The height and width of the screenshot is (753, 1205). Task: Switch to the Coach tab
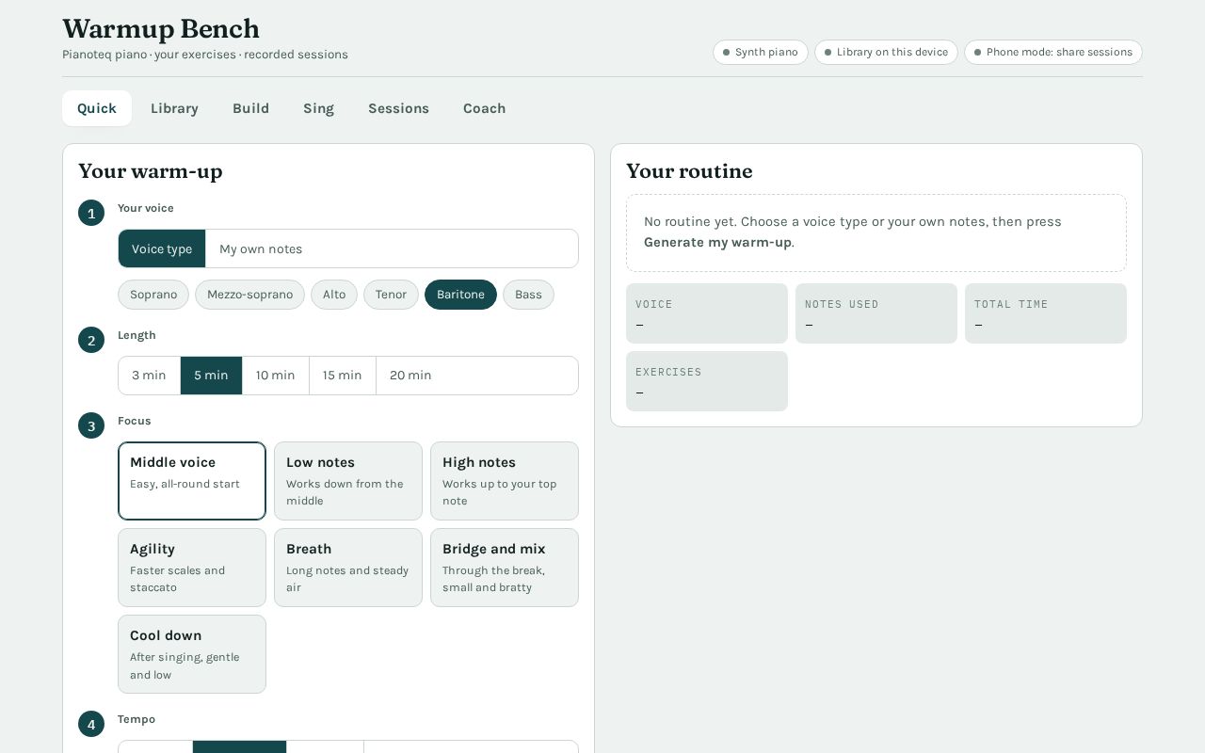point(484,108)
